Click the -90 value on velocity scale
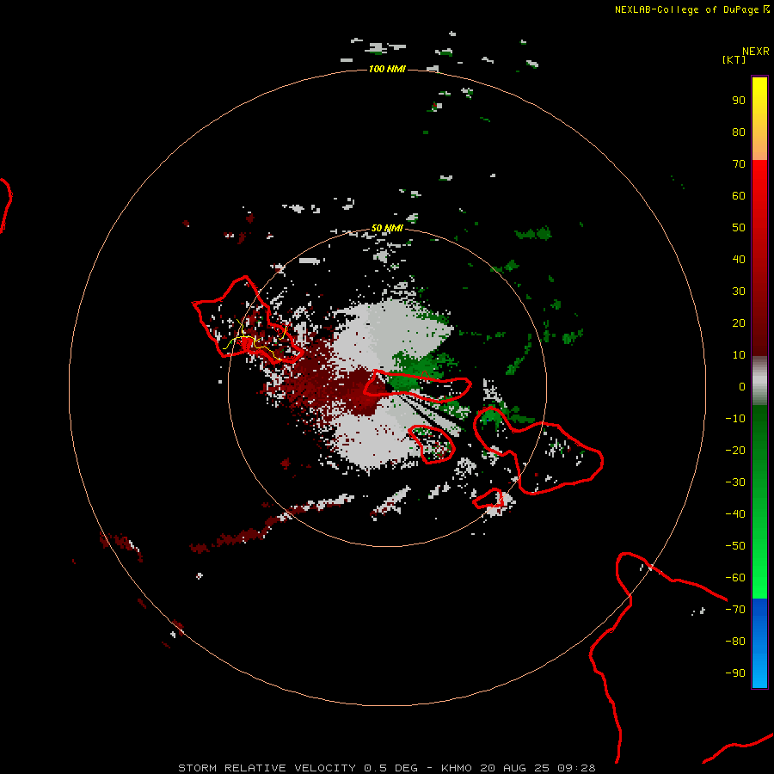 [x=735, y=673]
